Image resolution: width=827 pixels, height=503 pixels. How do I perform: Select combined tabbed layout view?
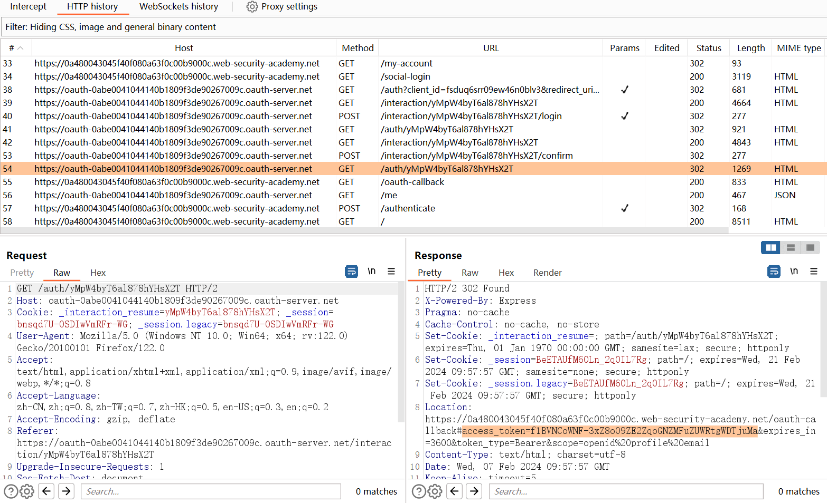pos(810,248)
